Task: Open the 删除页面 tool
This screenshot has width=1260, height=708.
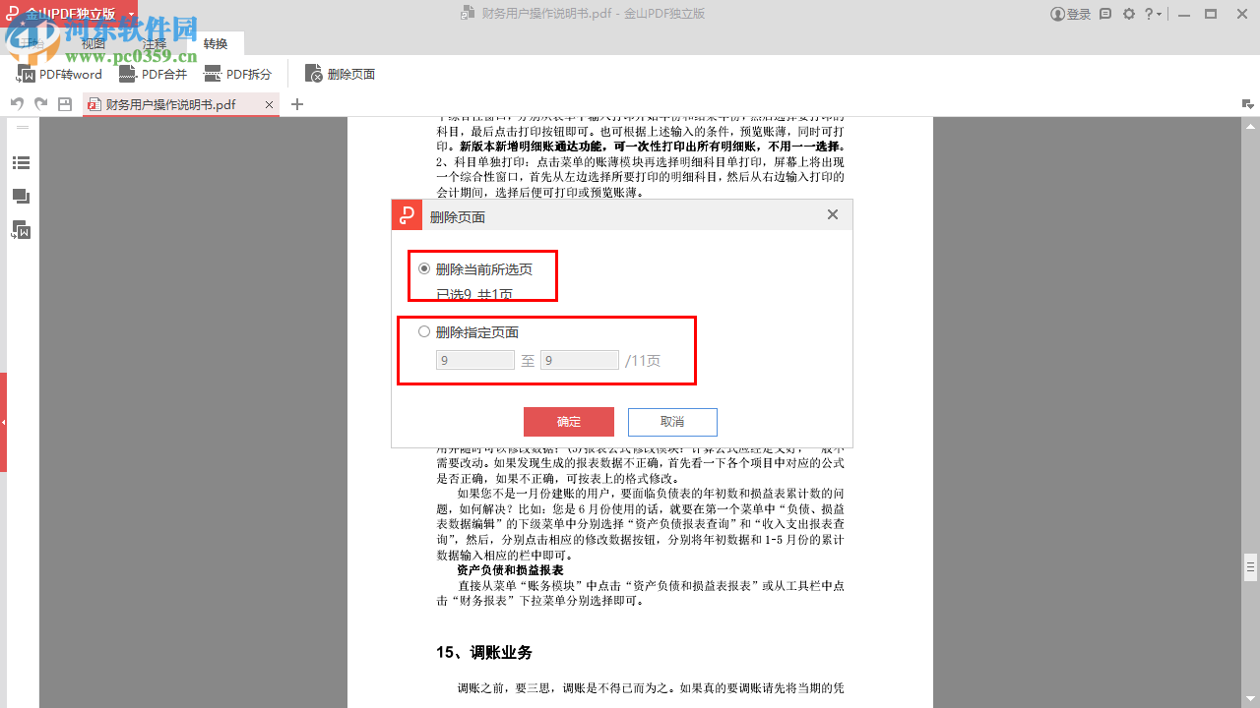Action: pyautogui.click(x=340, y=74)
